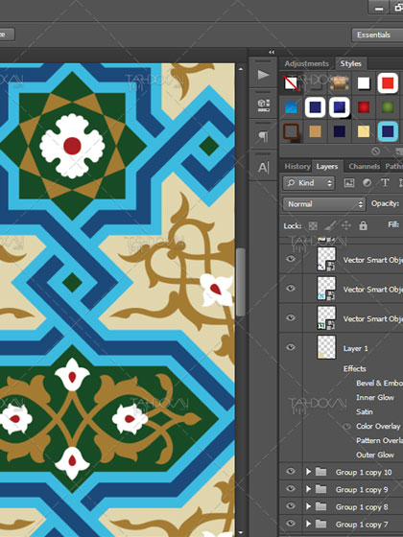
Task: Switch to the Paths tab
Action: (393, 167)
